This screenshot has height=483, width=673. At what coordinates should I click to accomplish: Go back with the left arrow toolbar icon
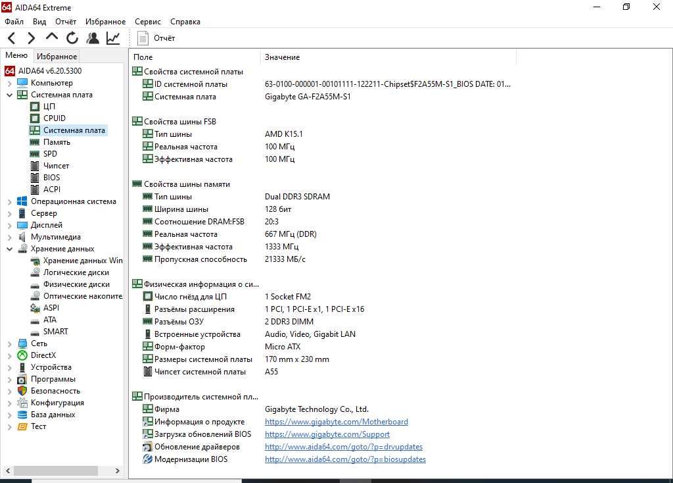pos(12,38)
